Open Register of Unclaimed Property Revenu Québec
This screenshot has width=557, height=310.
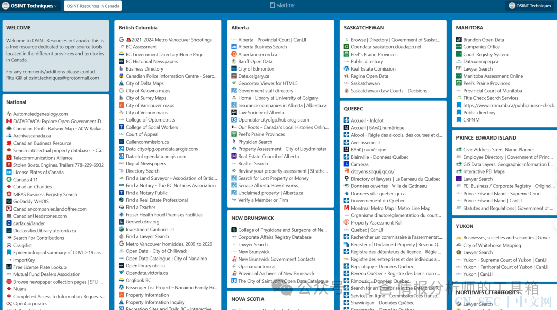[x=396, y=245]
